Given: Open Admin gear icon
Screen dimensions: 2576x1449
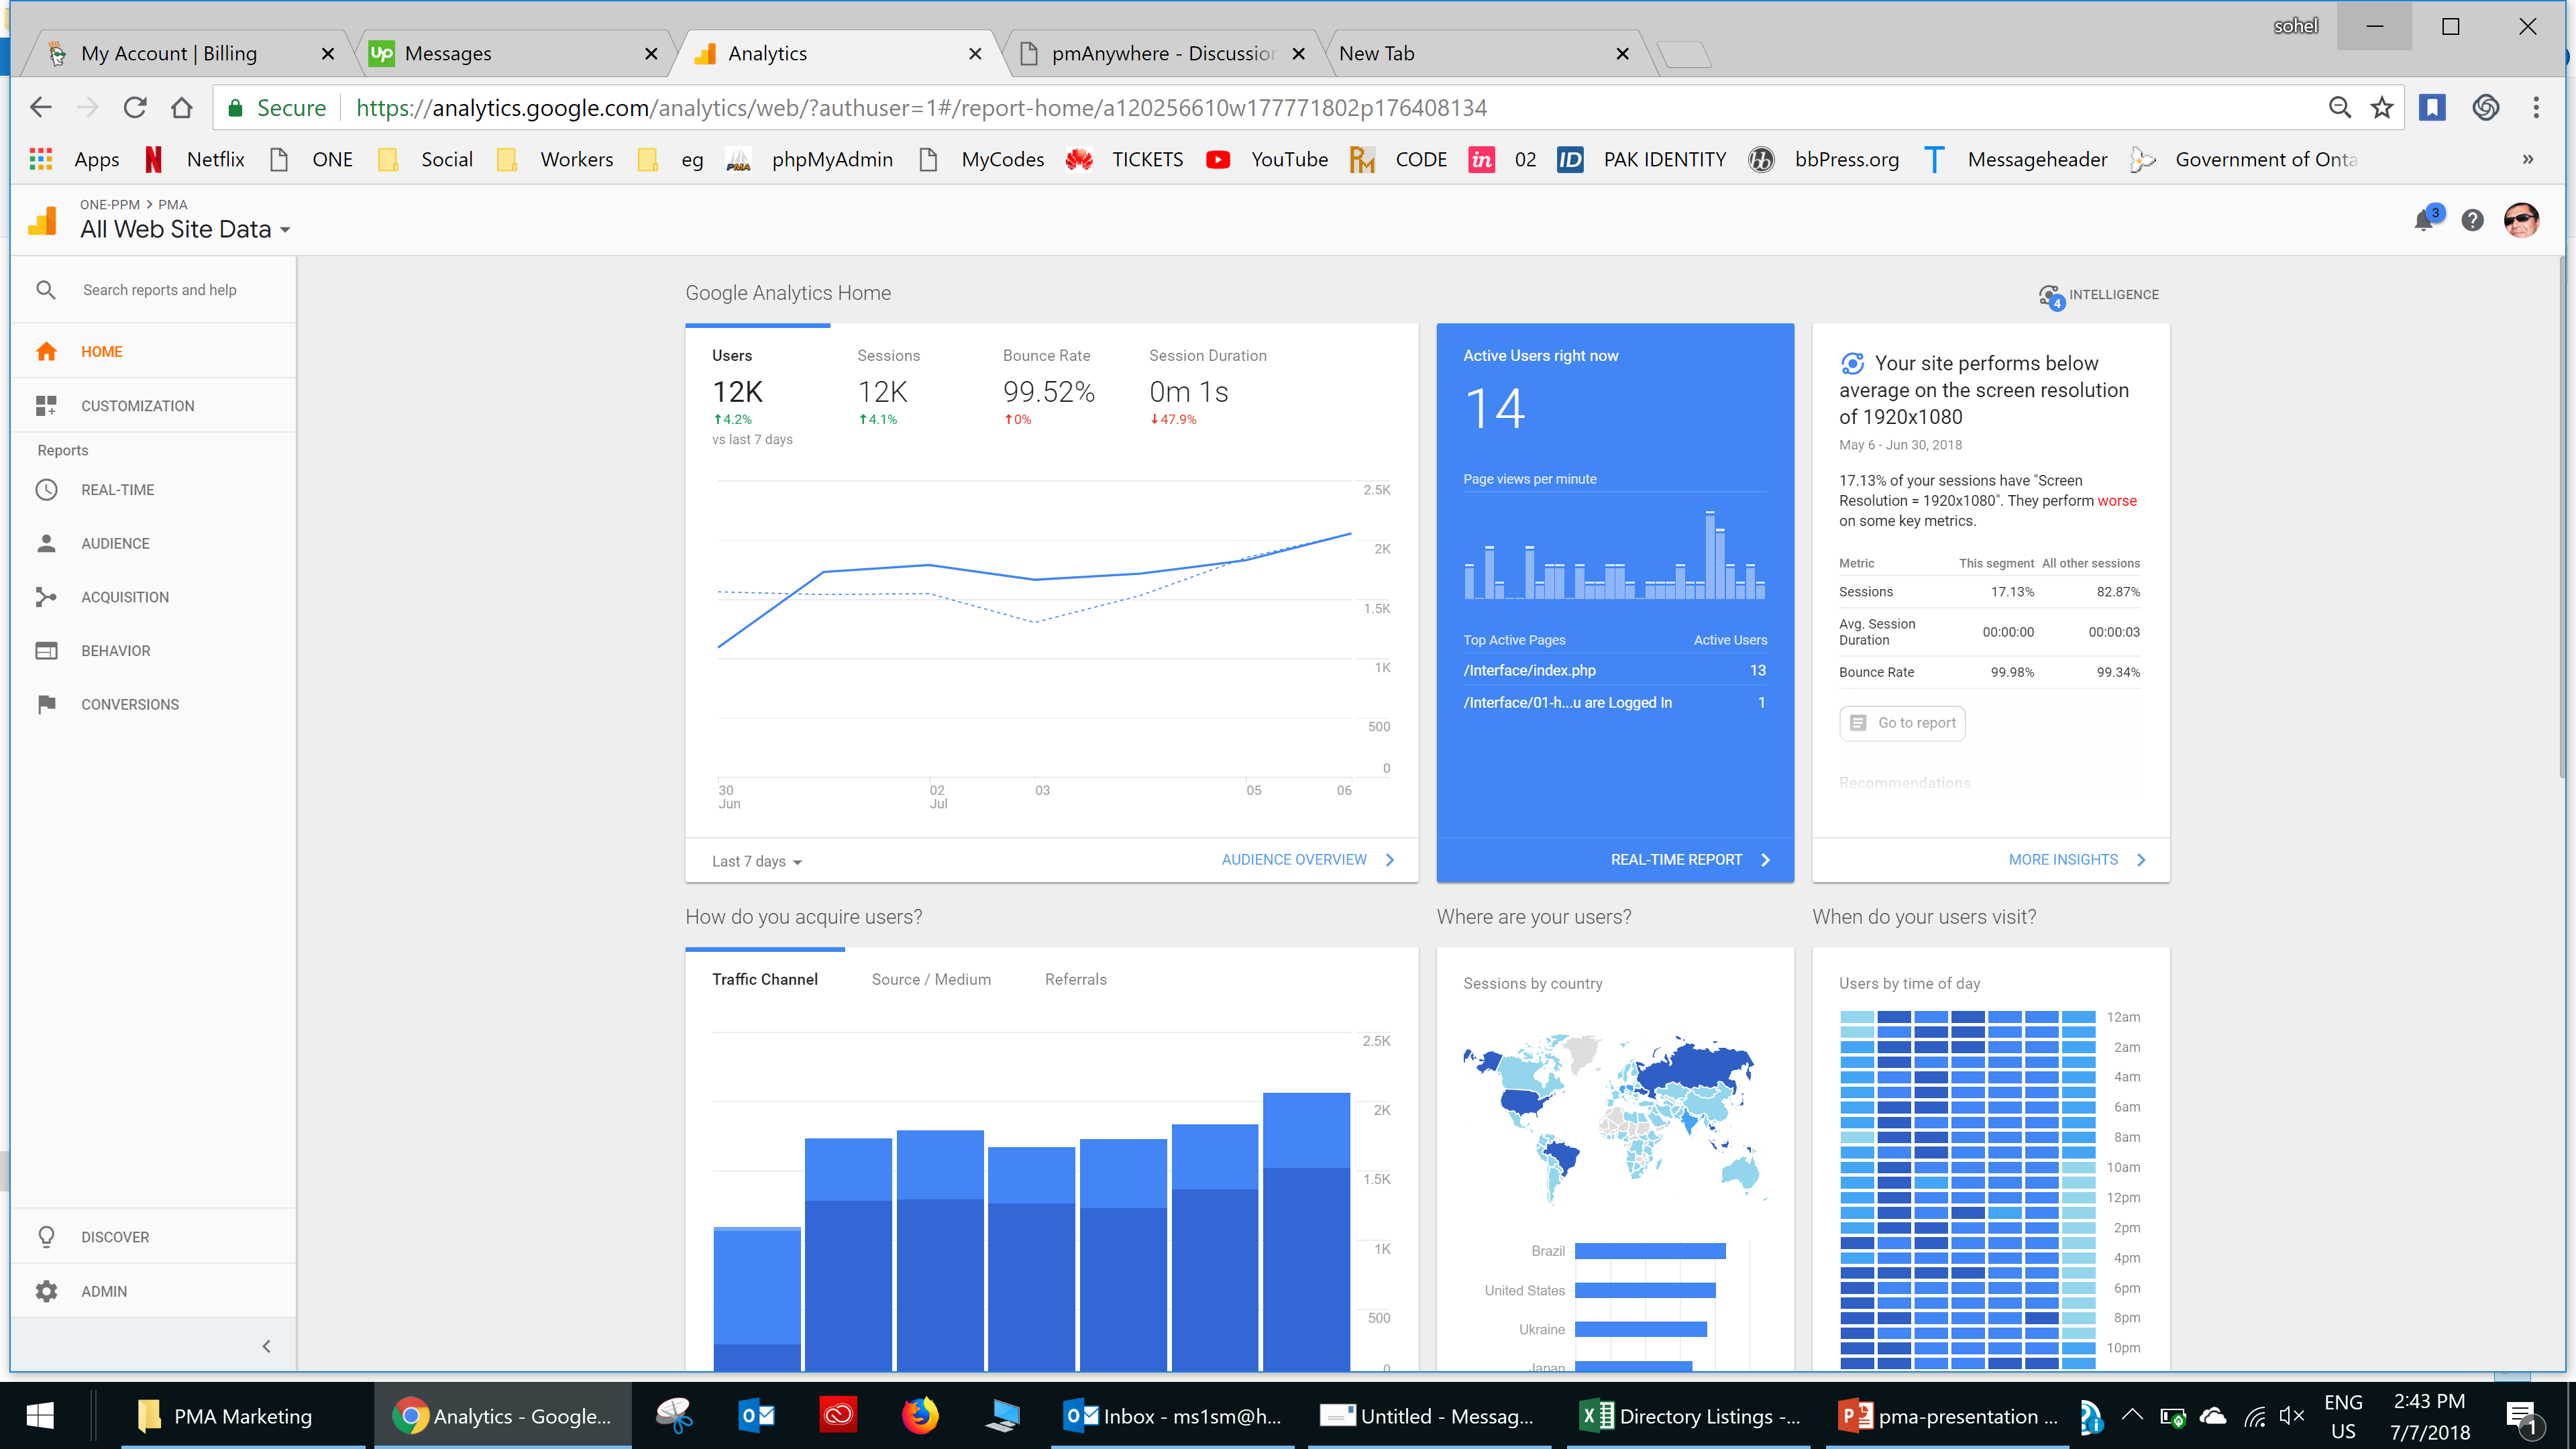Looking at the screenshot, I should (x=46, y=1291).
